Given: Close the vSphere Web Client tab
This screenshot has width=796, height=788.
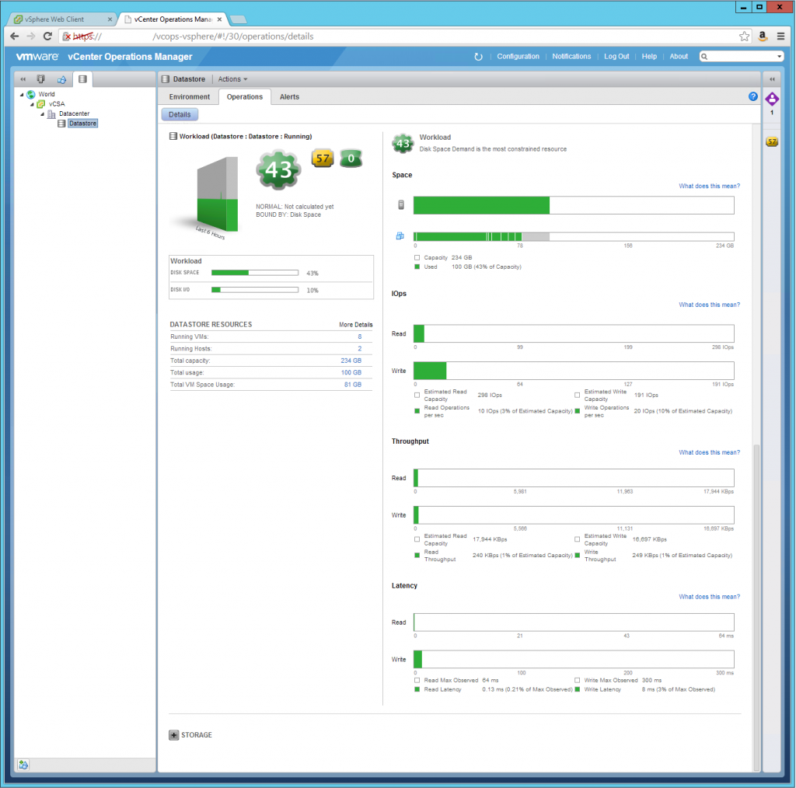Looking at the screenshot, I should coord(110,19).
